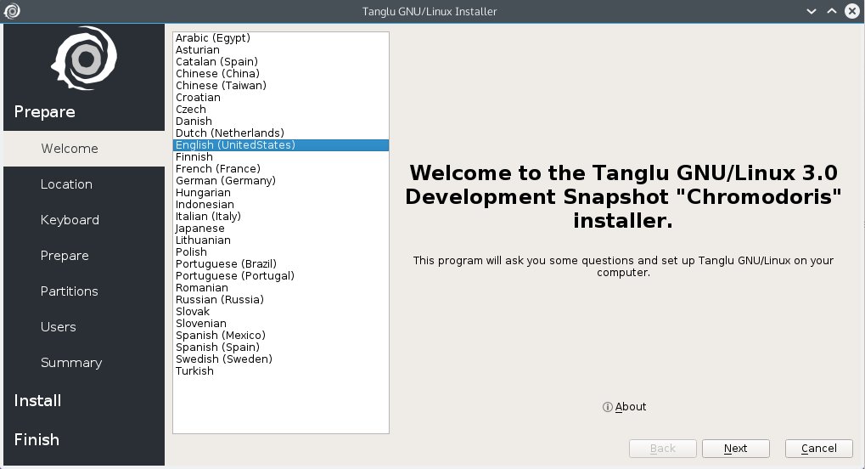This screenshot has width=865, height=469.
Task: Choose Italian (Italy) language
Action: tap(281, 217)
